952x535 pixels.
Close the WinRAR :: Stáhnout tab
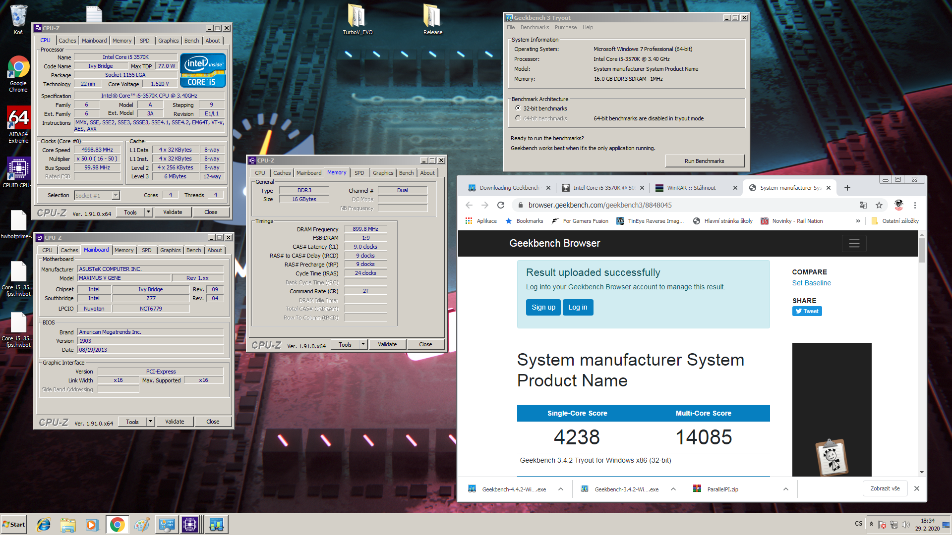[x=735, y=188]
